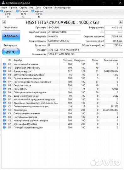Select the Часы работы attribute text
This screenshot has height=170, width=124.
click(x=20, y=89)
